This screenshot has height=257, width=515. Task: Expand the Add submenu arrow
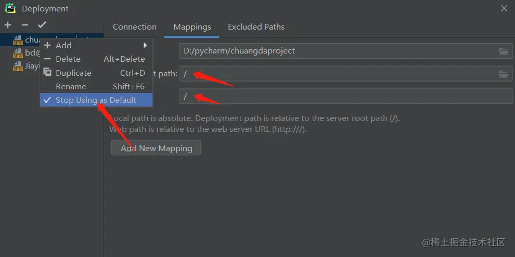[x=145, y=45]
